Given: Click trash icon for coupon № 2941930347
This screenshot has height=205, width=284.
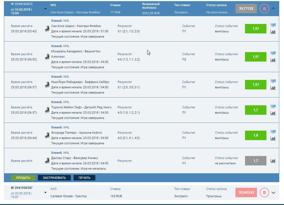Looking at the screenshot, I should [x=264, y=192].
